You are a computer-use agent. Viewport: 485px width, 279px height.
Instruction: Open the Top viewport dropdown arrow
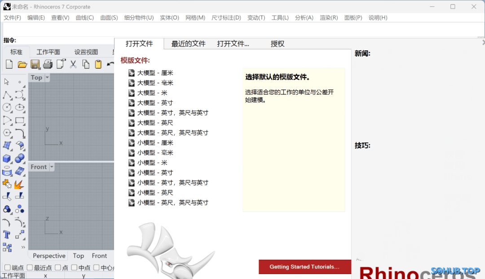48,78
